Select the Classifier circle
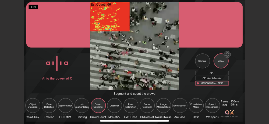Viewport: 269px width, 124px height. click(x=114, y=105)
